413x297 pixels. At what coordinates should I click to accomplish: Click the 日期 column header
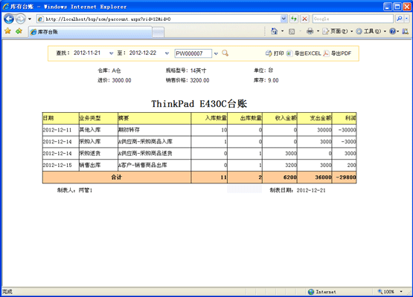61,118
